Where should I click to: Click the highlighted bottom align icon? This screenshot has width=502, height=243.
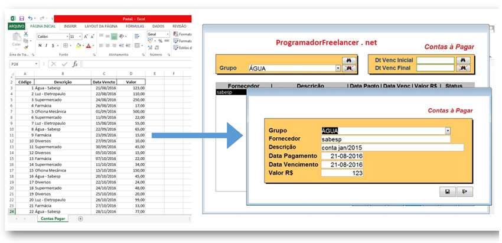point(115,37)
